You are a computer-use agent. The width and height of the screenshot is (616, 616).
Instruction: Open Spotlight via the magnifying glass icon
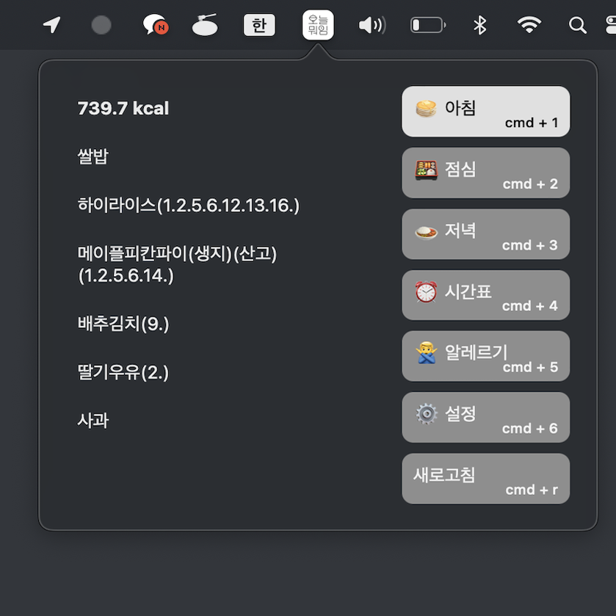[x=577, y=24]
